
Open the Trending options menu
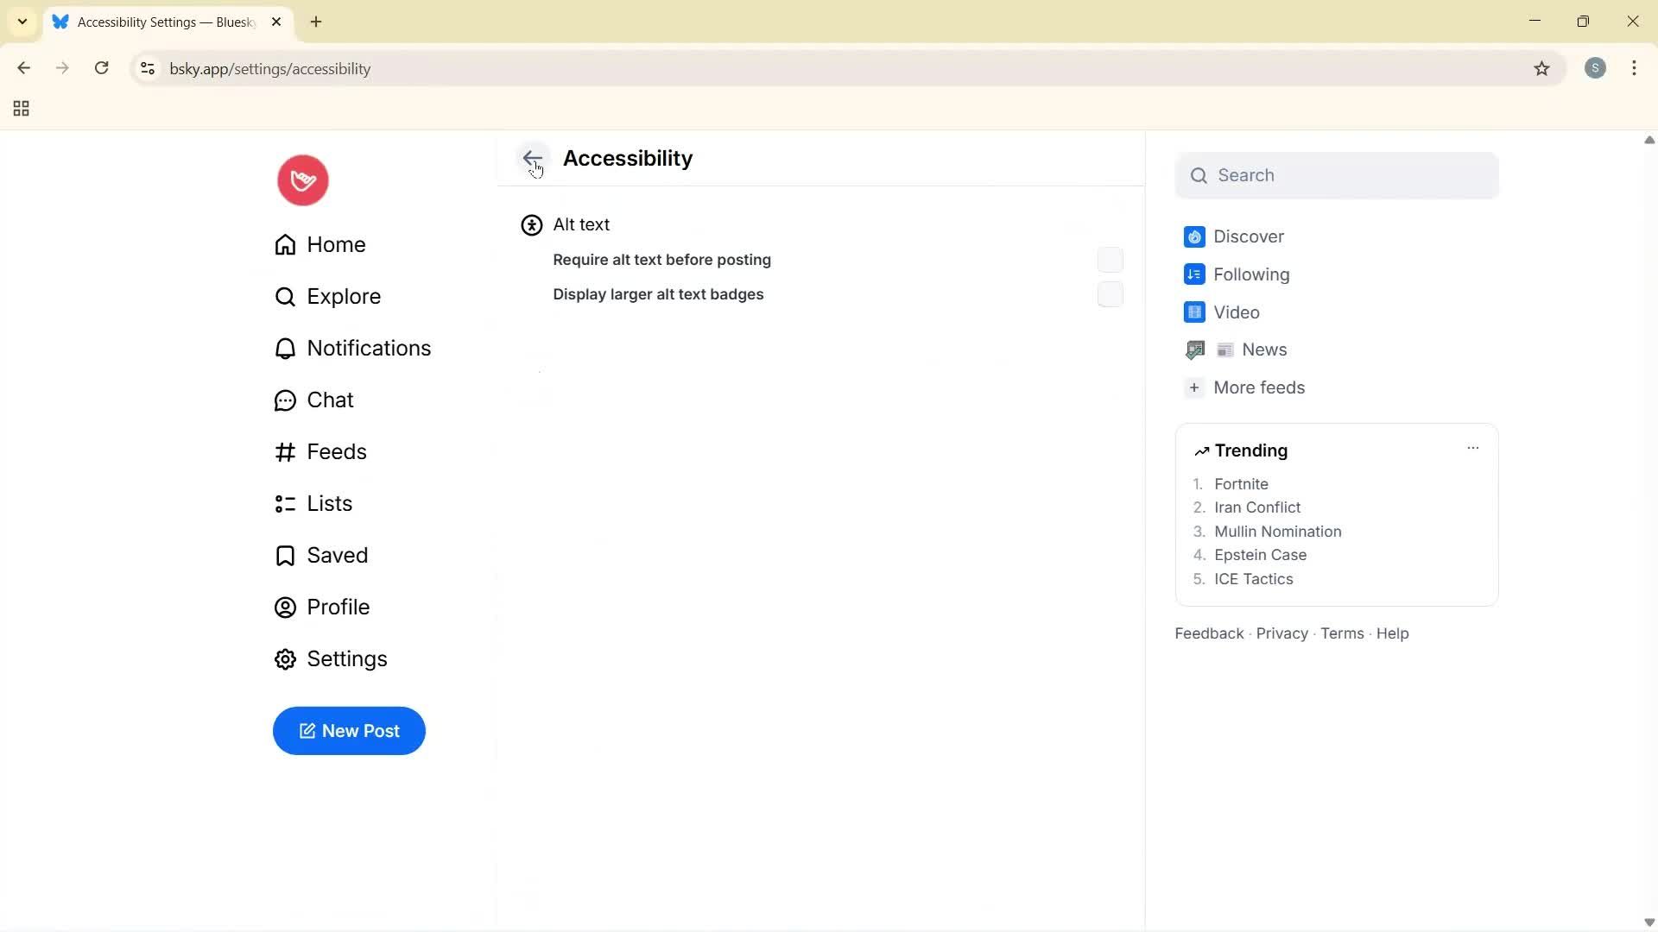click(1472, 448)
